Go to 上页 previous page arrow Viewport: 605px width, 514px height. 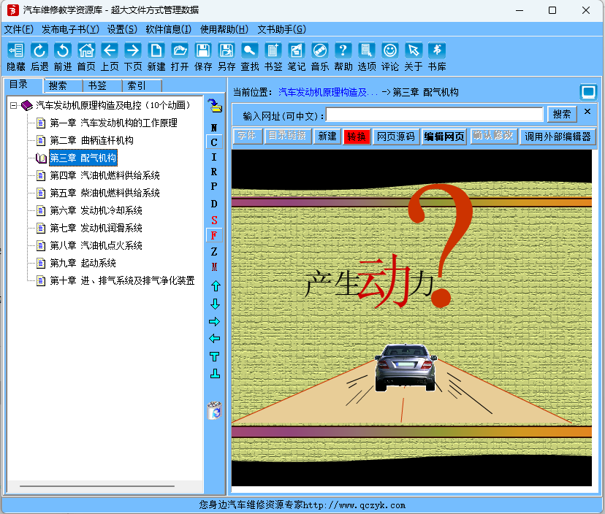(110, 50)
